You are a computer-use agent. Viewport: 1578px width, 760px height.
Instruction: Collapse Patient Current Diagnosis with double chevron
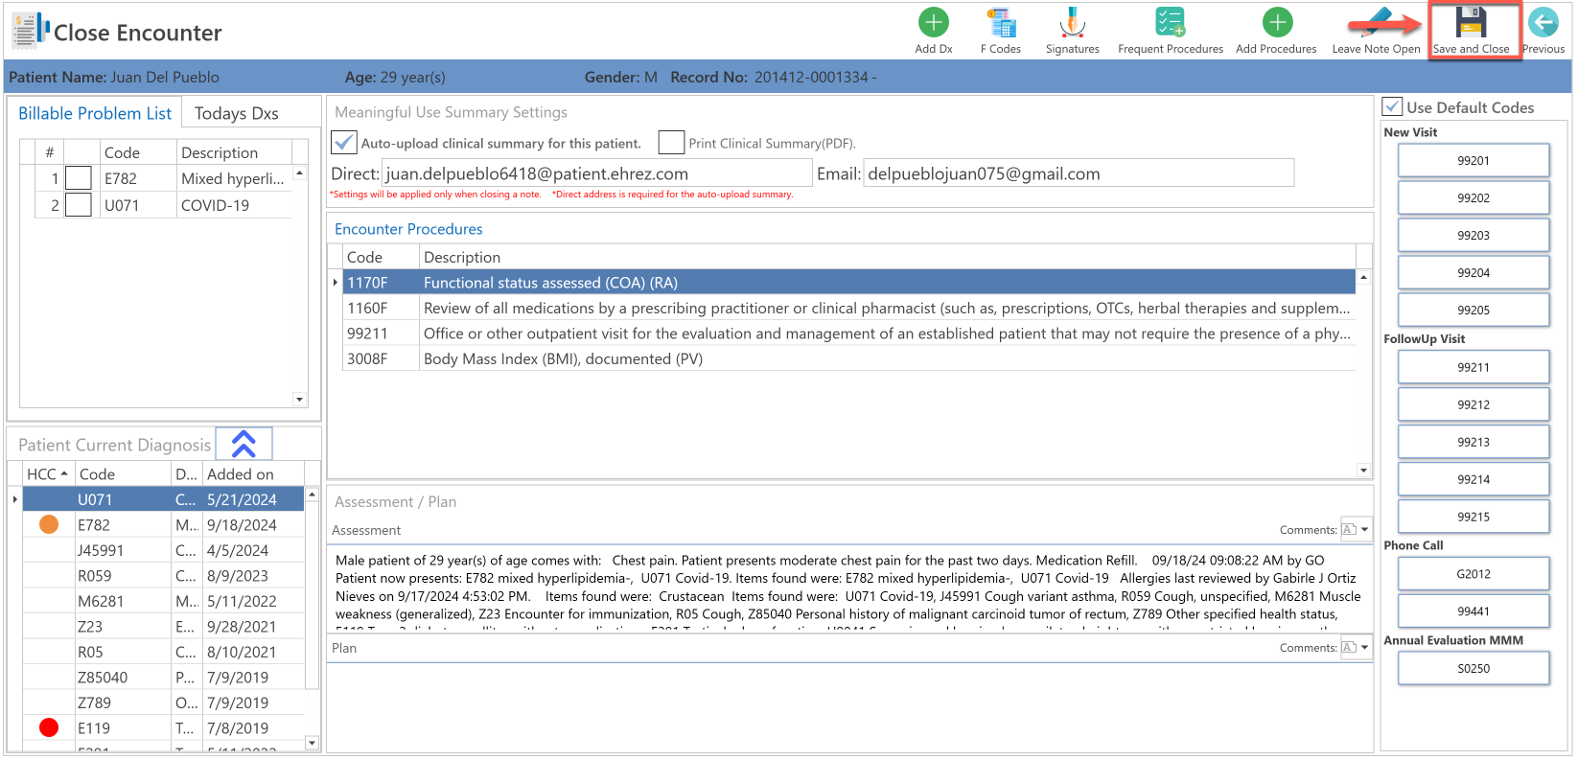coord(244,444)
